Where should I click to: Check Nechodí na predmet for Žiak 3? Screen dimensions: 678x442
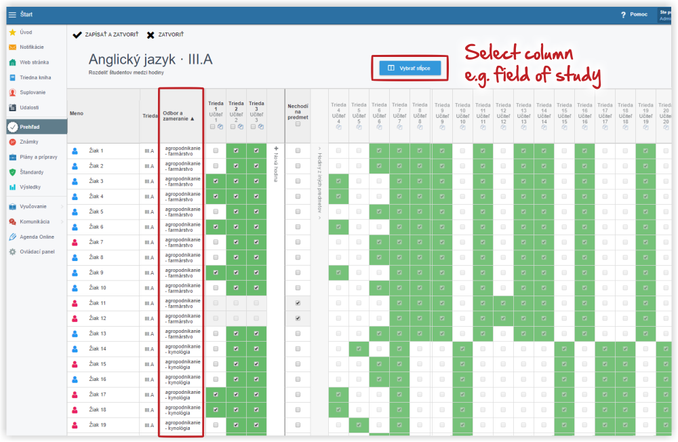tap(298, 181)
